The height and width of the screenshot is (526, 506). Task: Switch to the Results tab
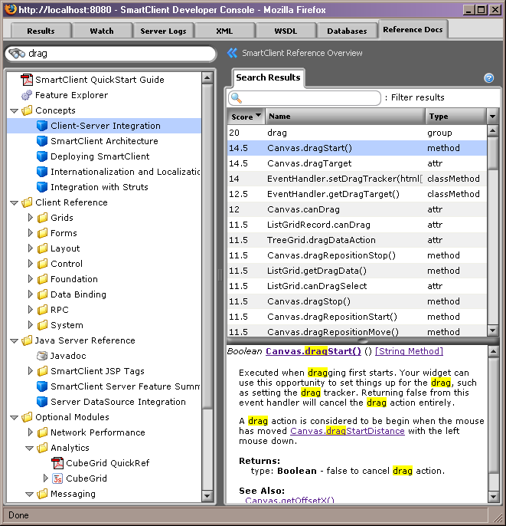pyautogui.click(x=41, y=31)
